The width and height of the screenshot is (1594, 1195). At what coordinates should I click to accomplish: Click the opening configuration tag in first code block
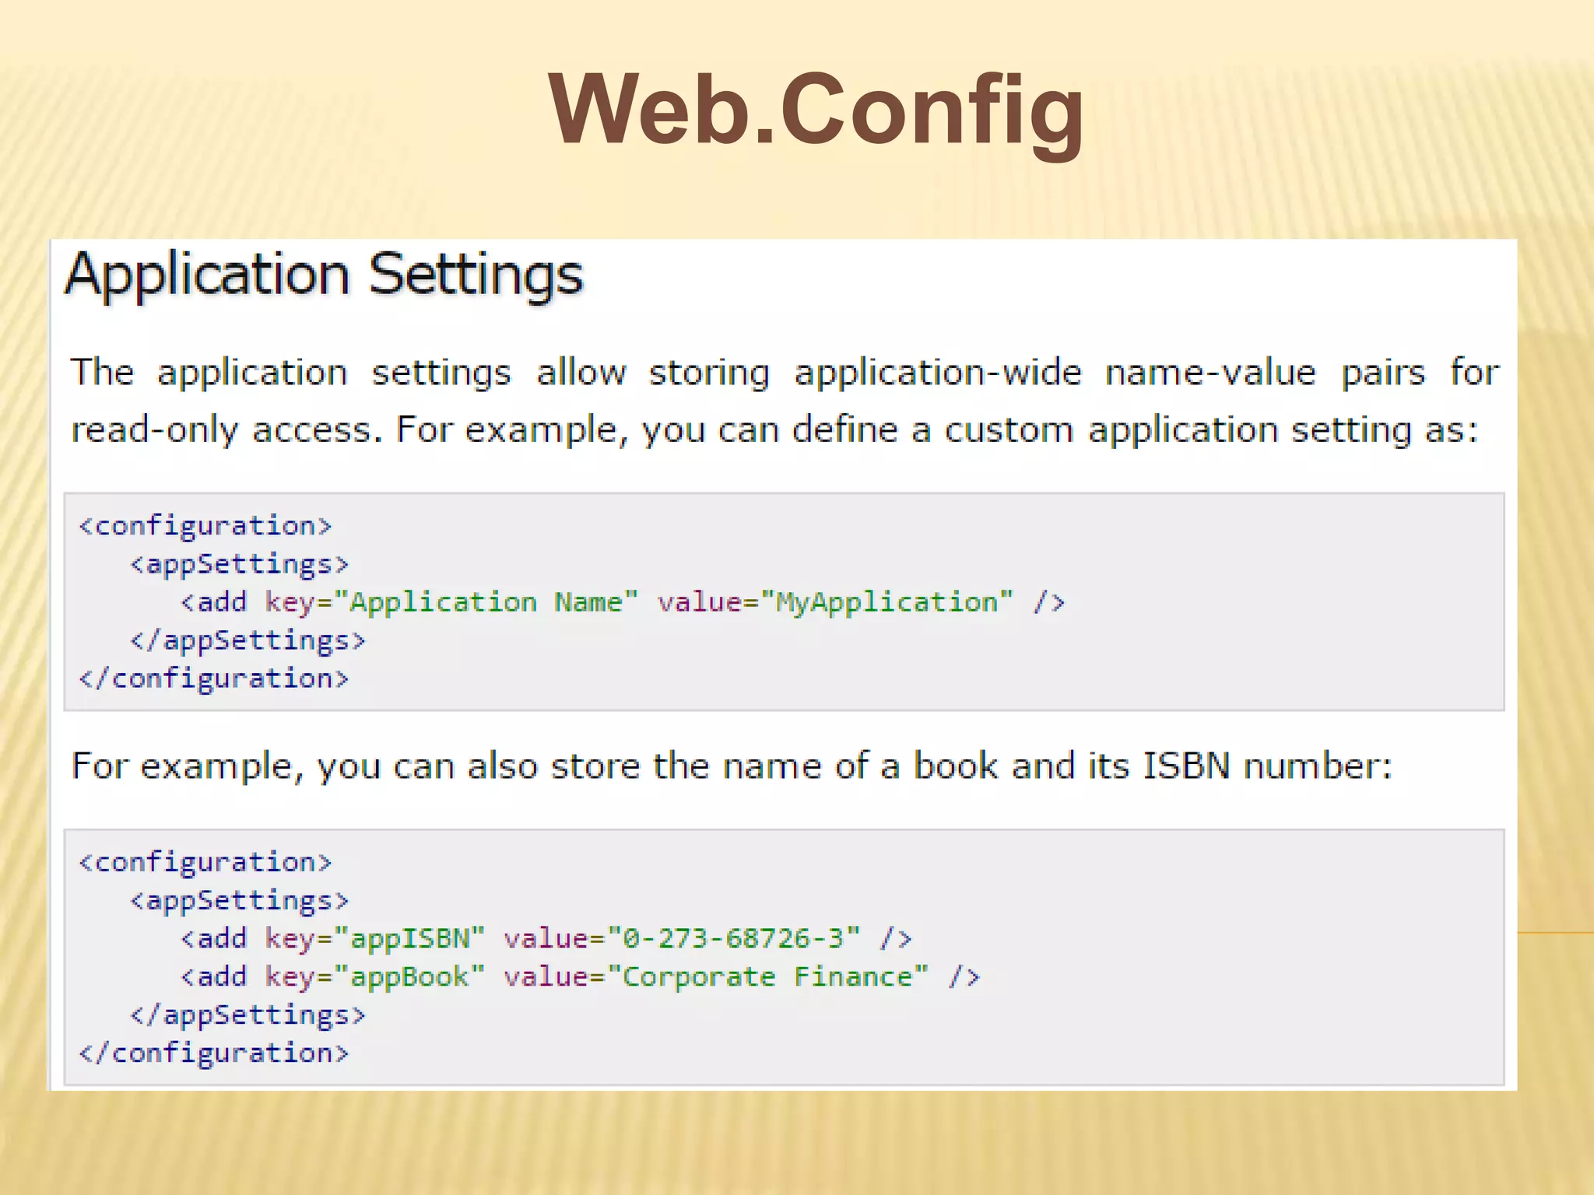tap(205, 526)
